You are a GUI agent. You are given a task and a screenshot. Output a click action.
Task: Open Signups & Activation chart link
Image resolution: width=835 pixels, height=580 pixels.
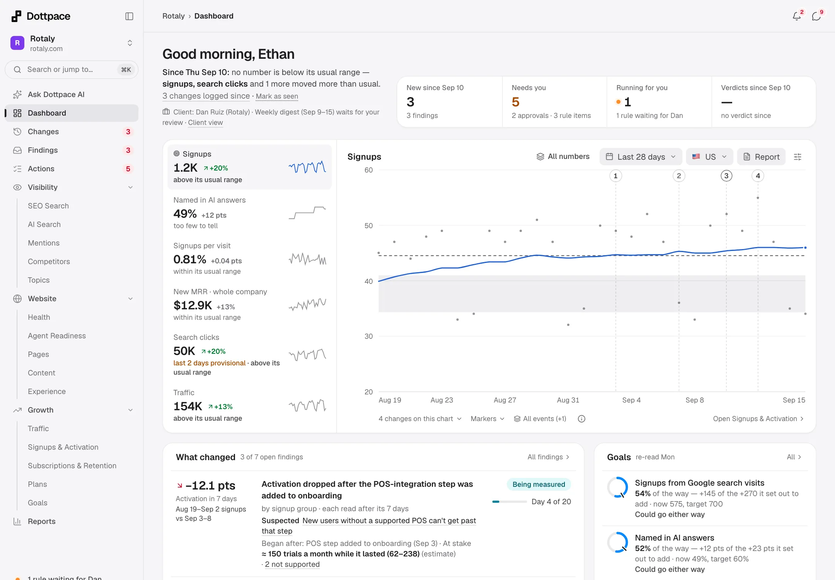click(758, 419)
